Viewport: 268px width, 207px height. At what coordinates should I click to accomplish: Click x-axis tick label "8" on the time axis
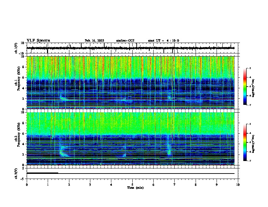tap(196, 185)
